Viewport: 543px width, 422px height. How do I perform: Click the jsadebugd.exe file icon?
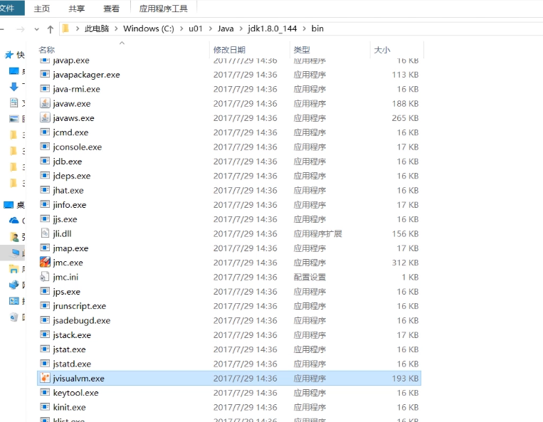(45, 320)
